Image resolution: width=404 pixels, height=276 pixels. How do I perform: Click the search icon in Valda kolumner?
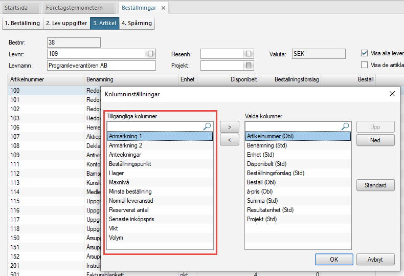click(345, 126)
